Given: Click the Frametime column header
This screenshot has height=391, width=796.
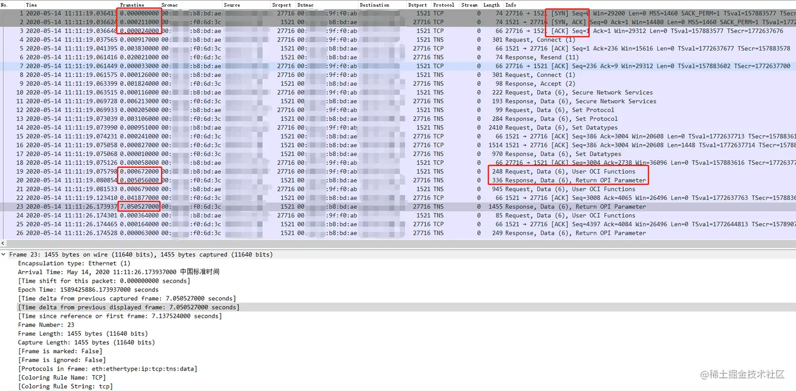Looking at the screenshot, I should click(132, 5).
